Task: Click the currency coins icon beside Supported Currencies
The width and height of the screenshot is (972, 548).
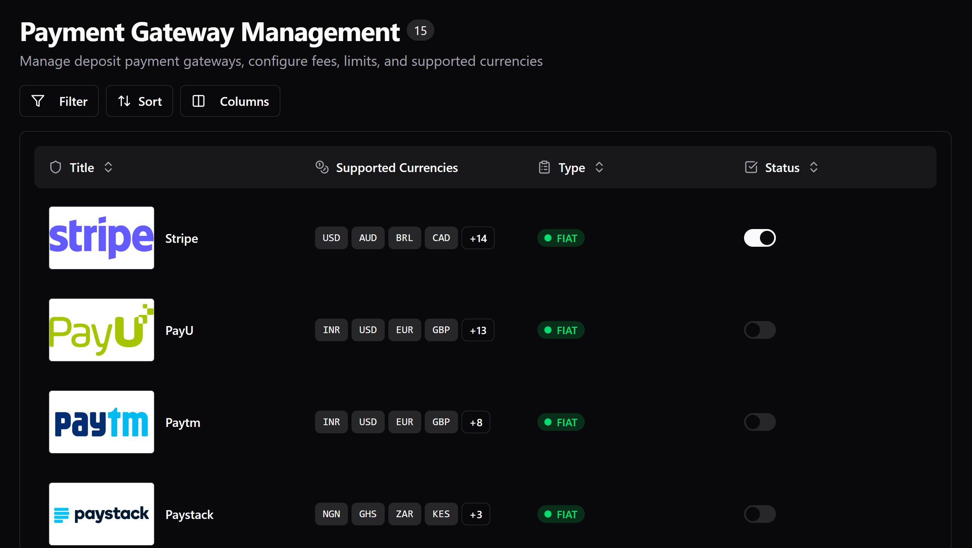Action: pyautogui.click(x=321, y=167)
